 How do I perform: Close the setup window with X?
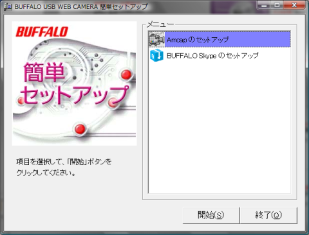(x=294, y=5)
